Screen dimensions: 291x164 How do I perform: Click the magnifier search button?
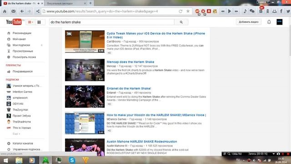click(x=181, y=22)
